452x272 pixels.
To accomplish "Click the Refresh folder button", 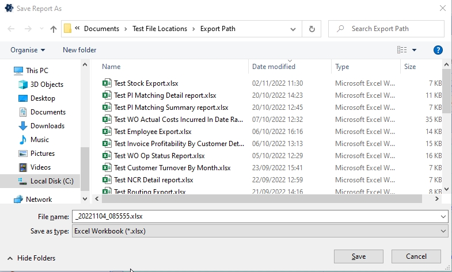I will pyautogui.click(x=312, y=29).
